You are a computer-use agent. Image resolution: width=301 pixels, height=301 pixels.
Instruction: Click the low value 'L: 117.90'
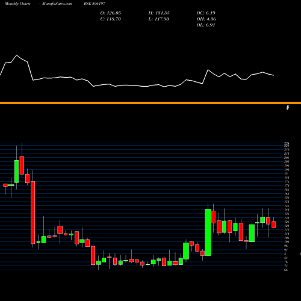pos(159,19)
